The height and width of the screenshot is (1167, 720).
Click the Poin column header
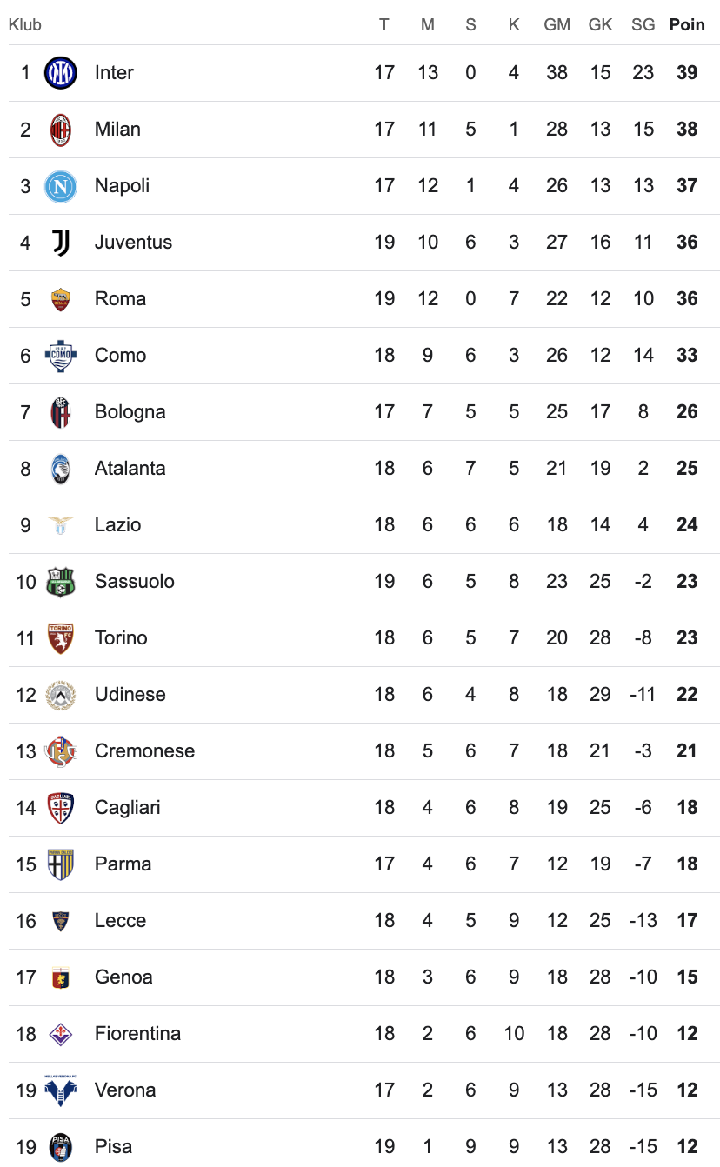point(687,25)
